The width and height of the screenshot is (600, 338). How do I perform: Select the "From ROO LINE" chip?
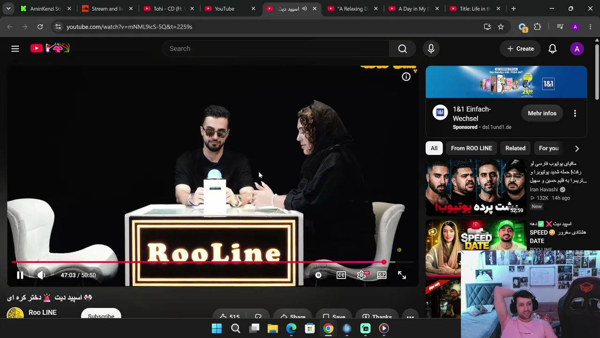472,148
